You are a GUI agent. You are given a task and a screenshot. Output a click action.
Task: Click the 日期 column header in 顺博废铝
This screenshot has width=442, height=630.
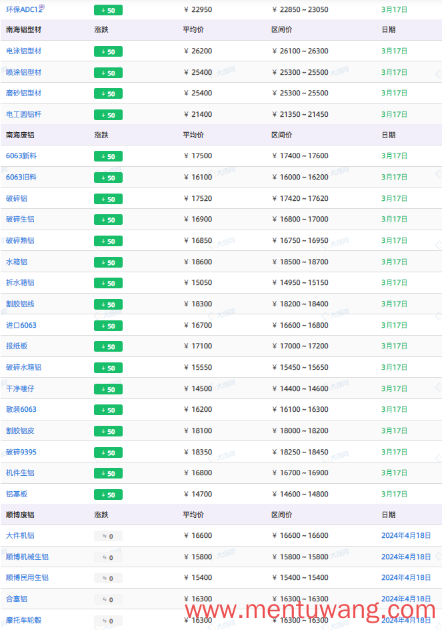click(389, 515)
